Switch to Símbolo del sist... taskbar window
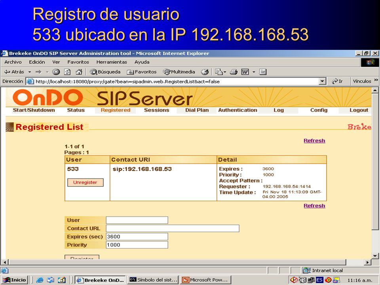This screenshot has width=380, height=285. [153, 280]
